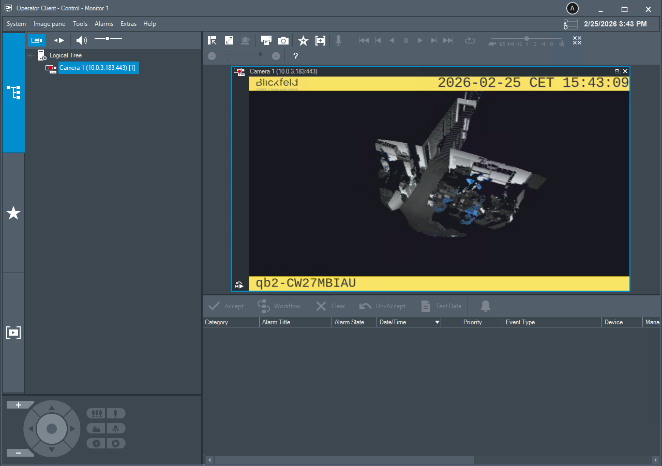Open the Image pane menu

[49, 24]
